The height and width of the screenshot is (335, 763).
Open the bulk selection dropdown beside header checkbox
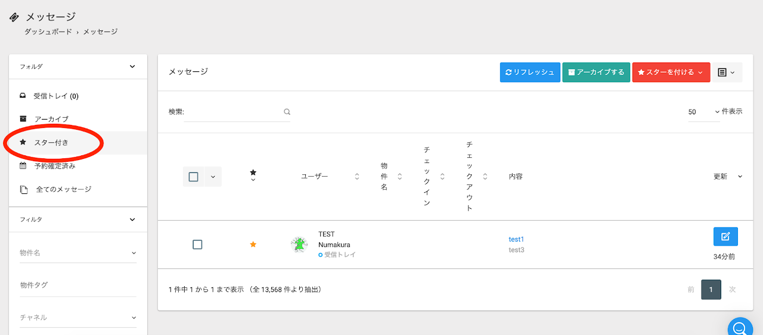[x=213, y=177]
